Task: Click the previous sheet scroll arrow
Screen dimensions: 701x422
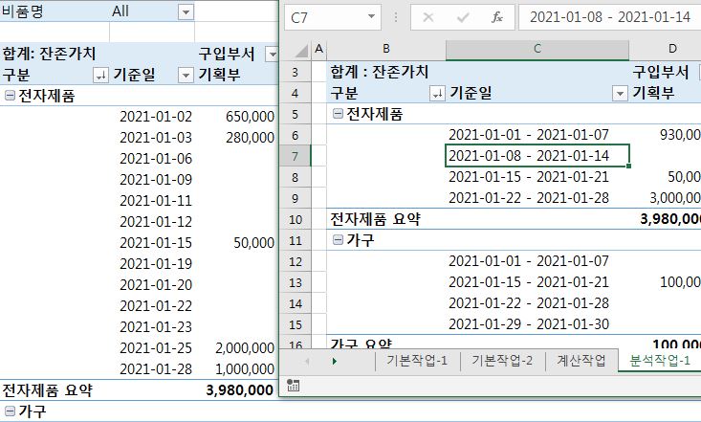Action: coord(307,361)
